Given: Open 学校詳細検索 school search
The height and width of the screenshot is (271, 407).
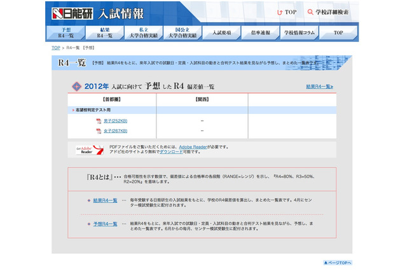Looking at the screenshot, I should 328,12.
